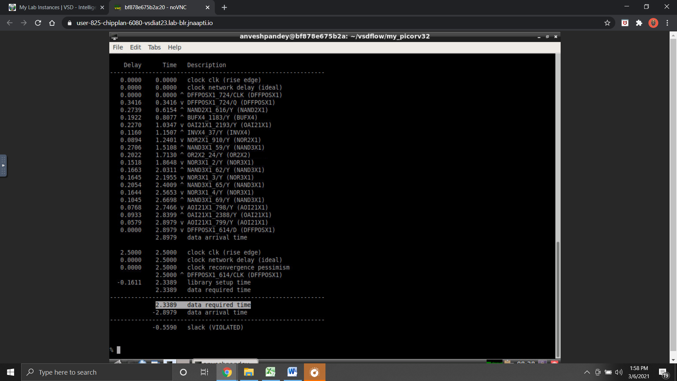Reload the current browser page
This screenshot has width=677, height=381.
coord(38,23)
